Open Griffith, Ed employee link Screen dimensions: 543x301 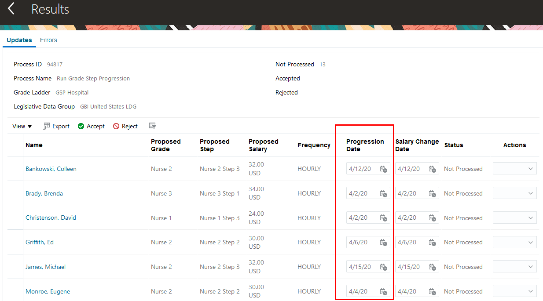(x=40, y=242)
